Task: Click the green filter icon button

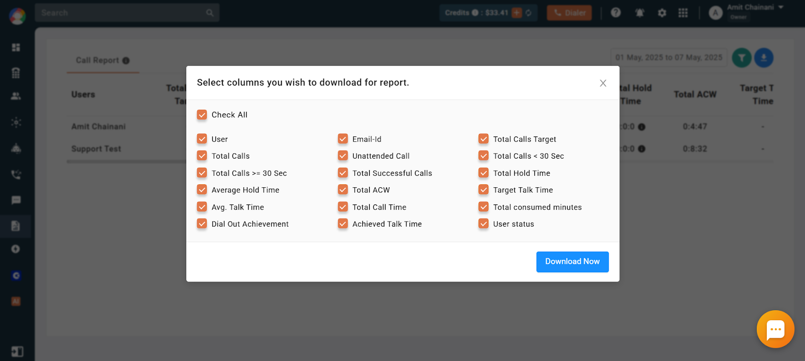Action: click(742, 58)
